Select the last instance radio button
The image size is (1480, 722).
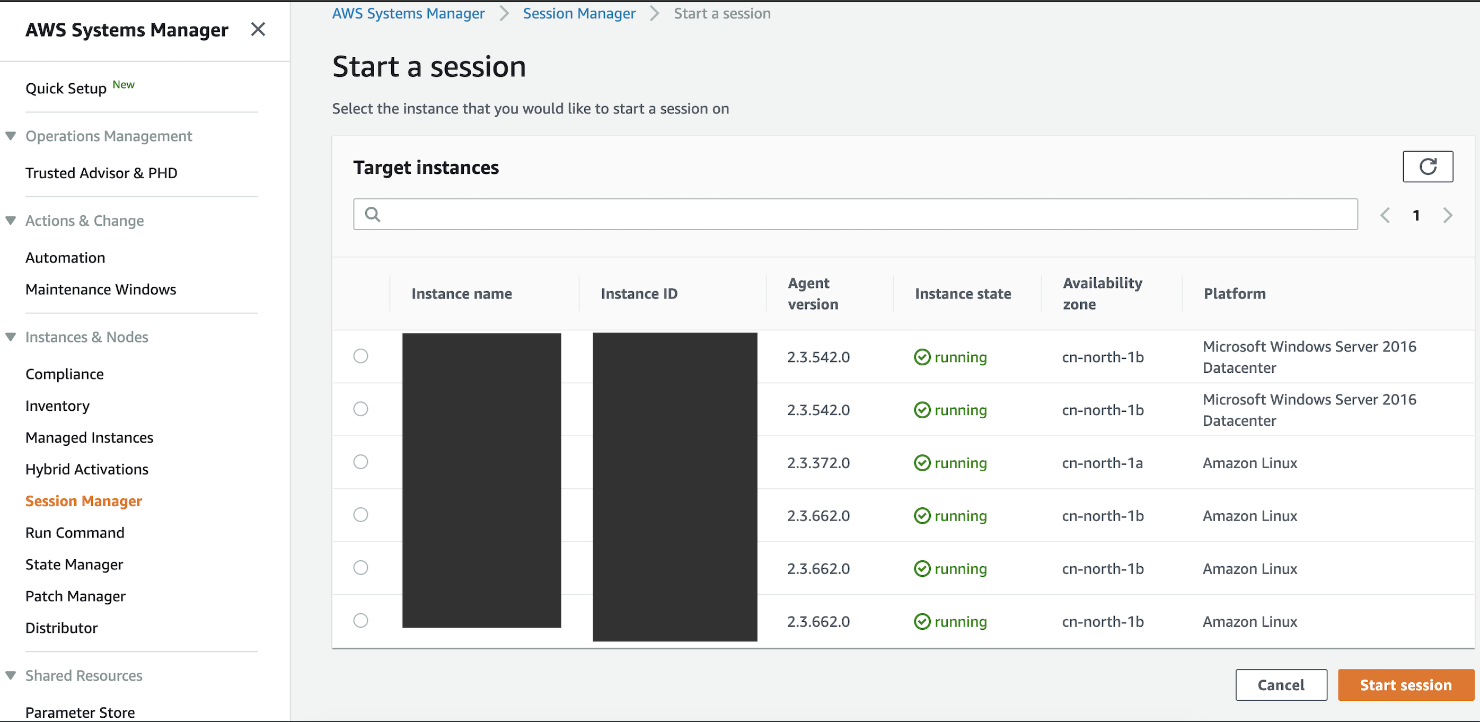360,620
